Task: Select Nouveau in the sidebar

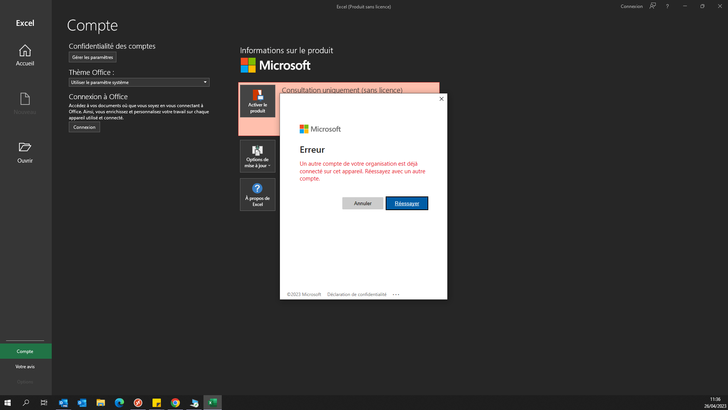Action: pyautogui.click(x=25, y=104)
